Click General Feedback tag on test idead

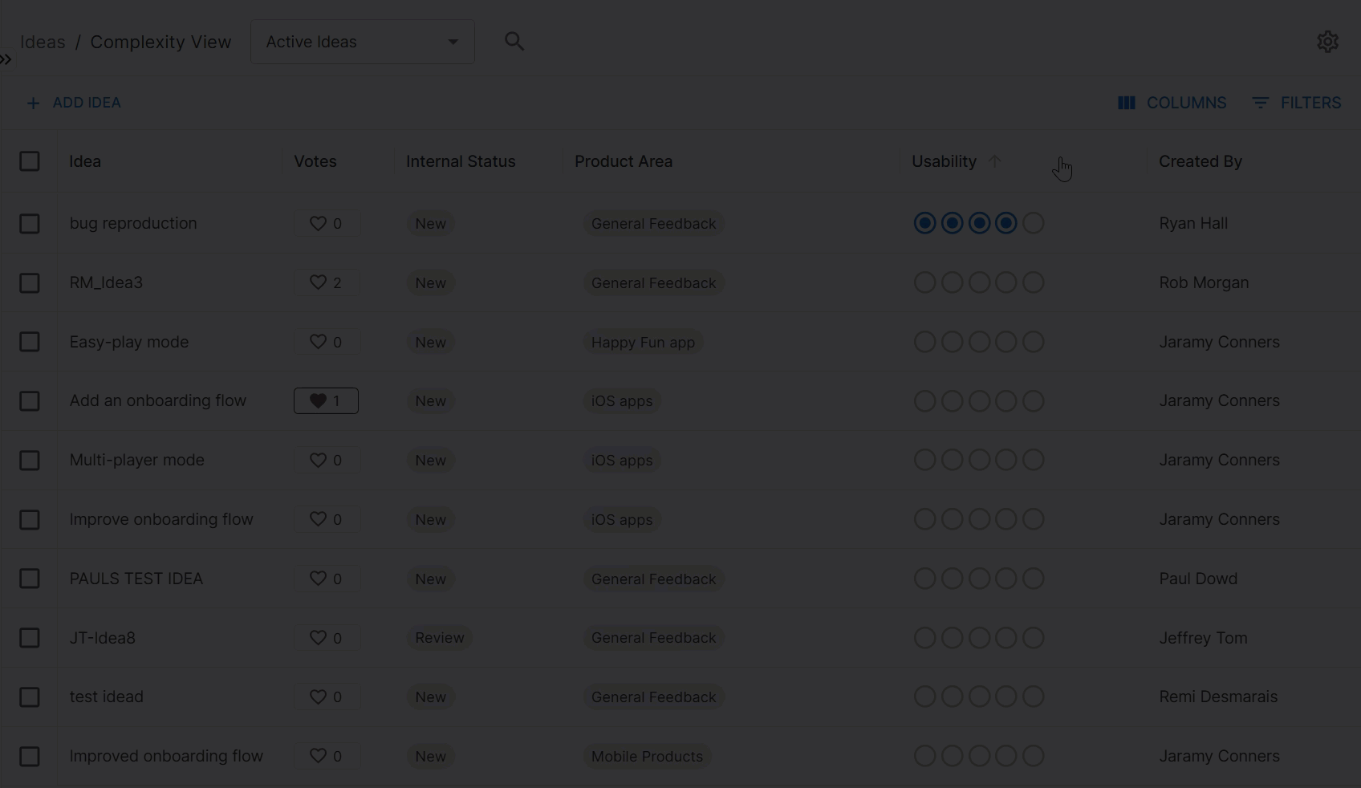653,697
